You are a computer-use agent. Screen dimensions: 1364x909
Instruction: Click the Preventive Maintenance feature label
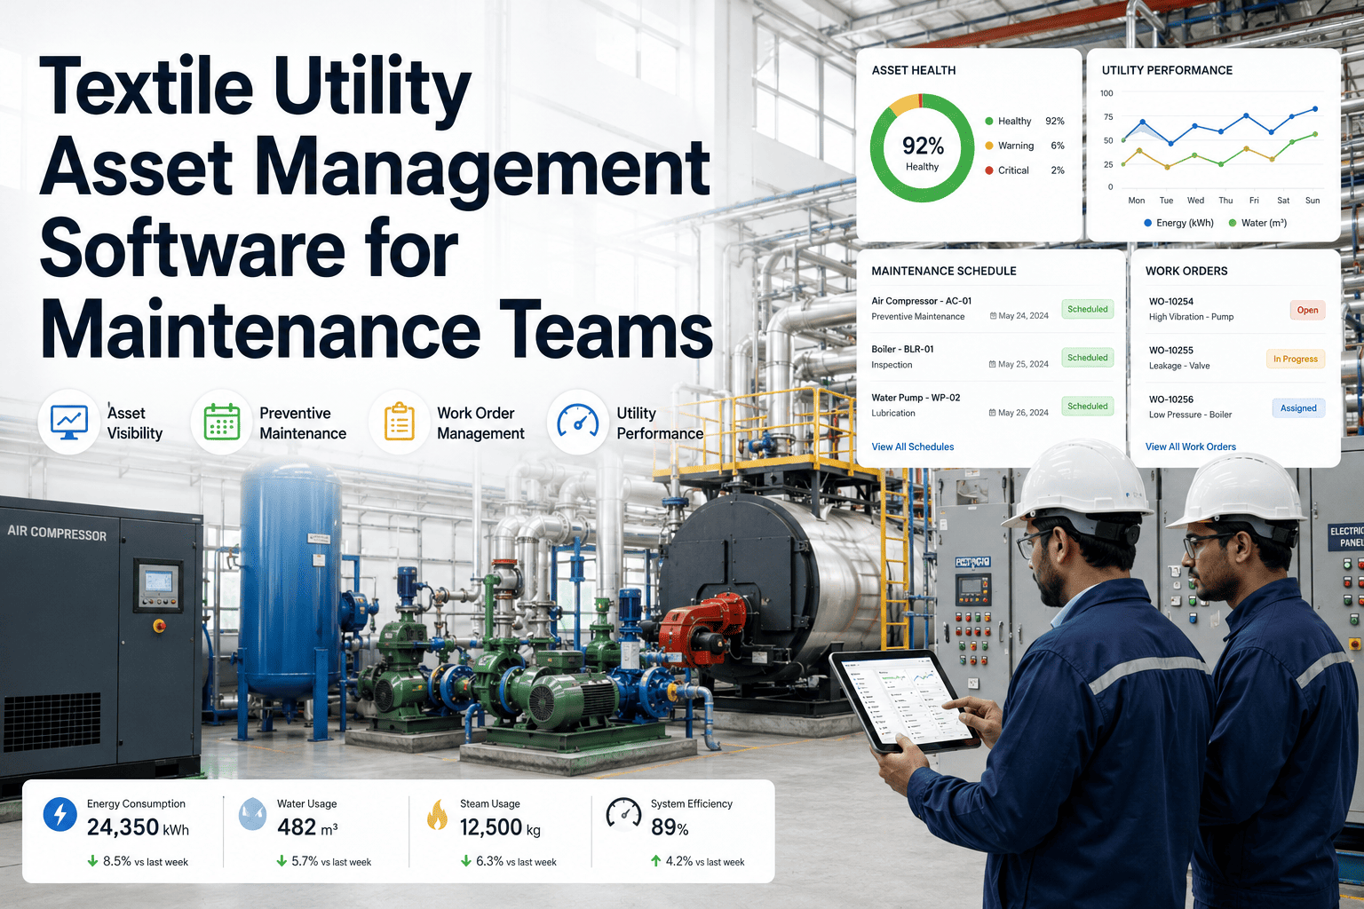pos(303,423)
